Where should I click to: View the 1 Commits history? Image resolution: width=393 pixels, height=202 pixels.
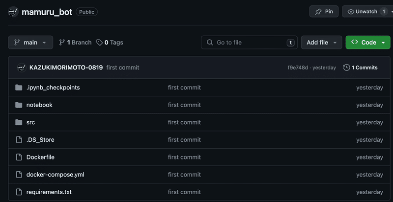(x=364, y=67)
